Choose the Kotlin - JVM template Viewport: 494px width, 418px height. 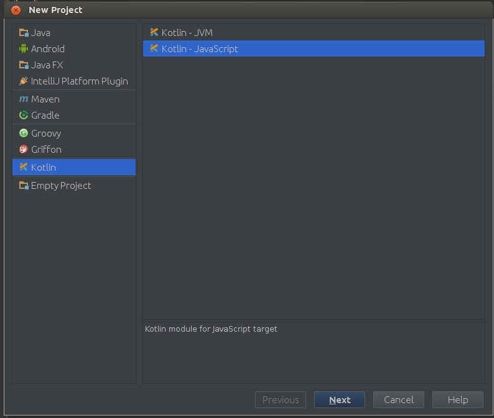click(x=314, y=32)
